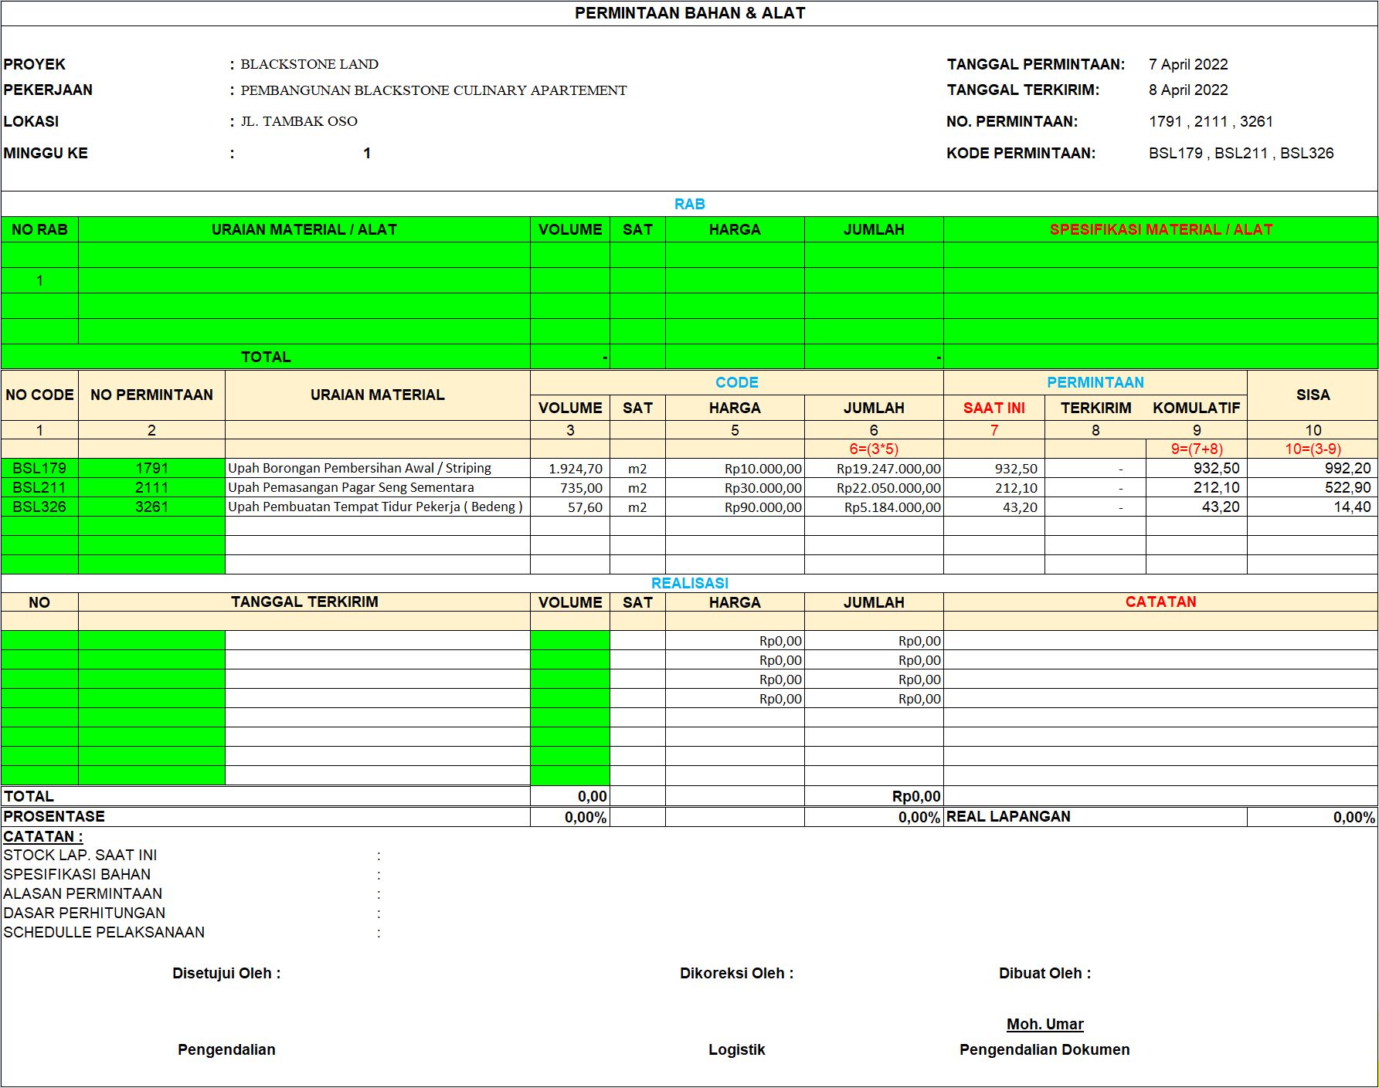This screenshot has width=1379, height=1088.
Task: Click the formula note 6=(3*5)
Action: tap(874, 449)
